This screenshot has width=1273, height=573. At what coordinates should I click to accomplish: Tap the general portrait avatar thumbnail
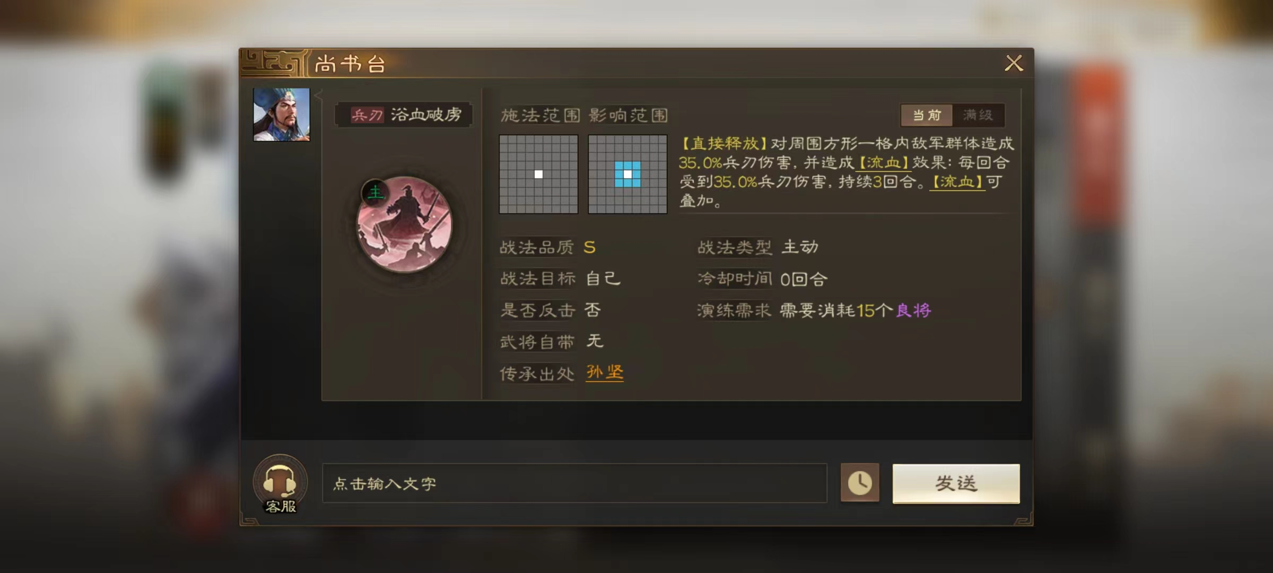click(x=281, y=115)
